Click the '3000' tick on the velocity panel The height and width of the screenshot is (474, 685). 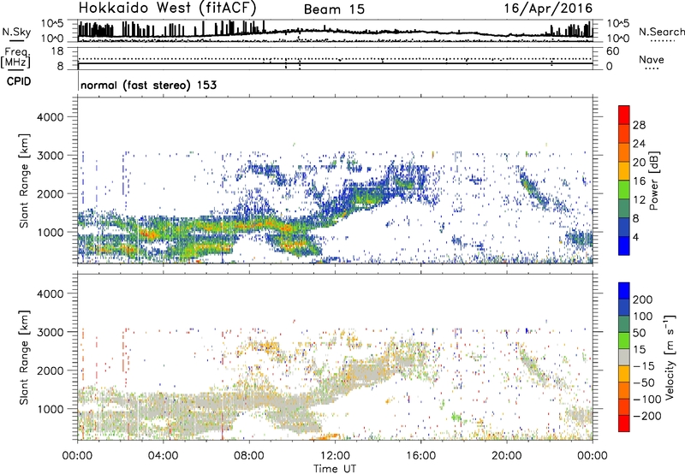click(50, 332)
